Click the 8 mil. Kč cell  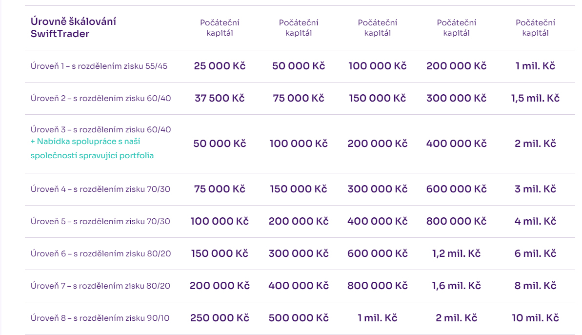click(535, 286)
